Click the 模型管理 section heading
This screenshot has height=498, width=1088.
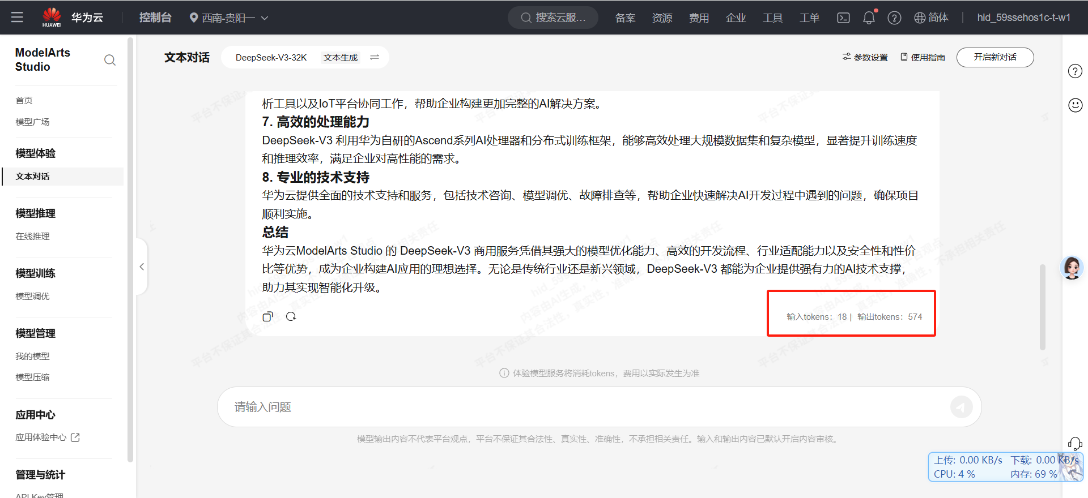point(35,333)
